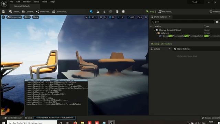Image resolution: width=220 pixels, height=124 pixels.
Task: Toggle visibility column eye in Outliner header
Action: 151,27
